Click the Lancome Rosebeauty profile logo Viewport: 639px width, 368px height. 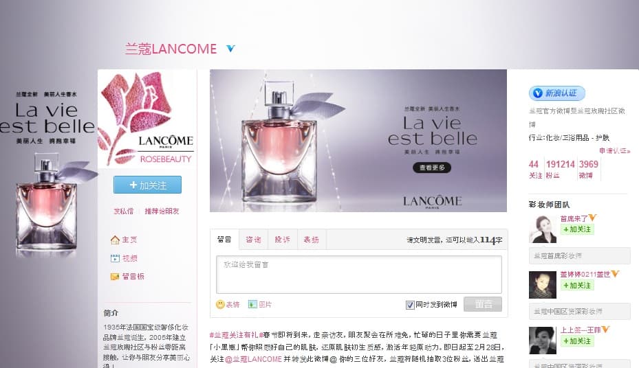[147, 118]
